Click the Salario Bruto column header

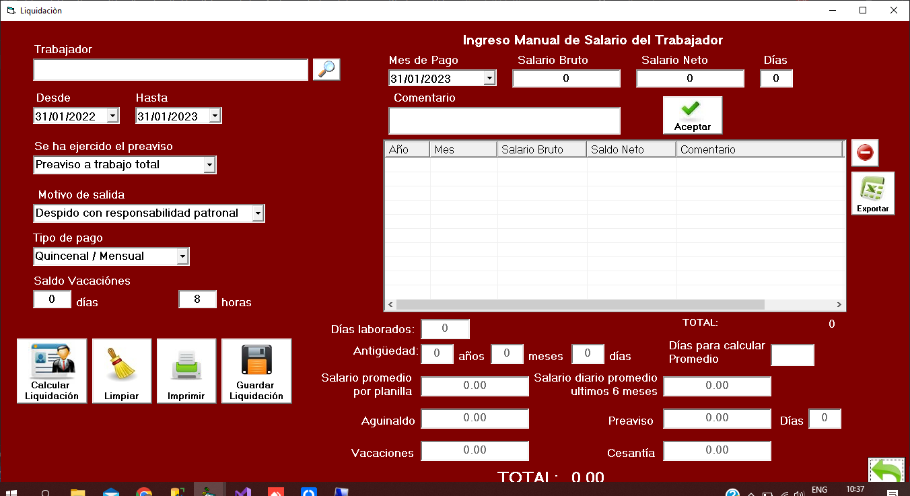click(x=541, y=149)
